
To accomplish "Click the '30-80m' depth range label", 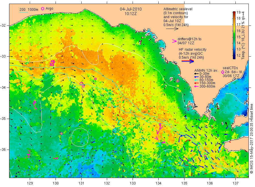I will [205, 77].
